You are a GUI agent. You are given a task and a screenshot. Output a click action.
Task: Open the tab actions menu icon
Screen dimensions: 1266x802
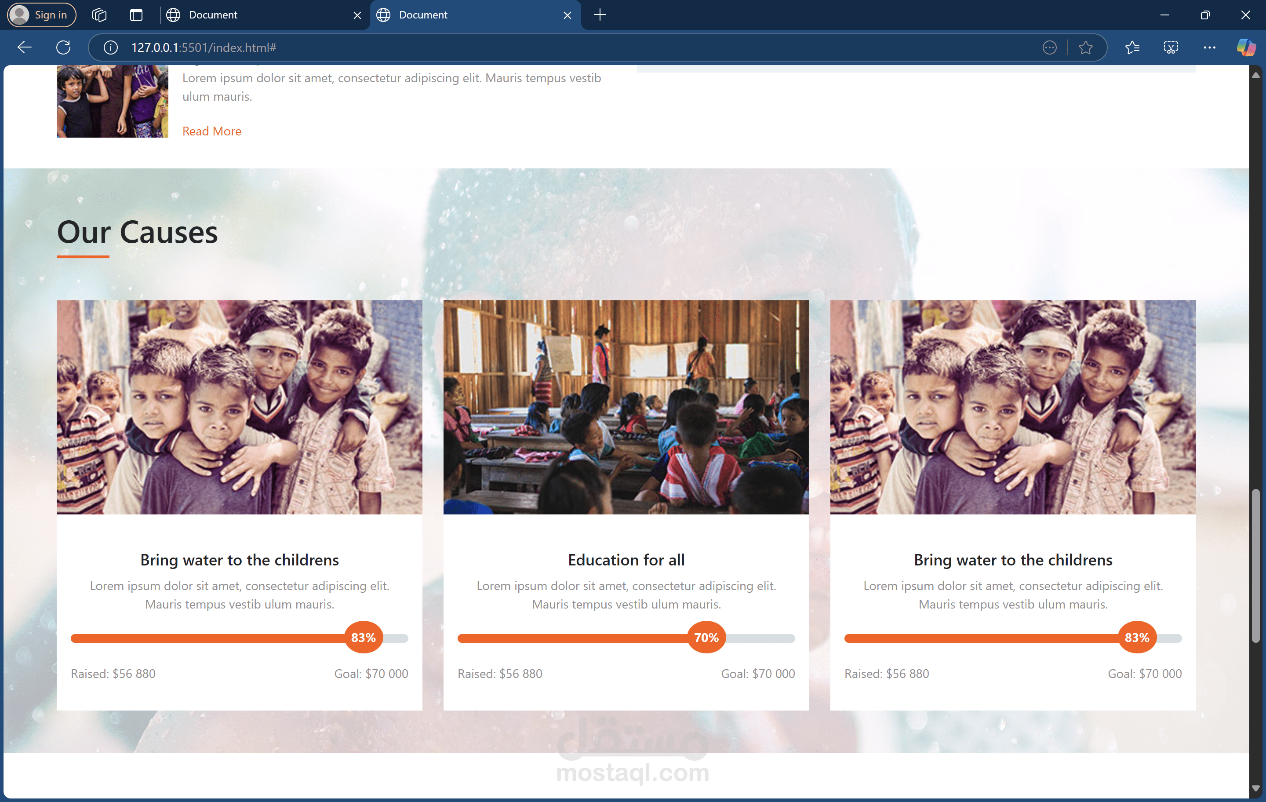(x=136, y=15)
